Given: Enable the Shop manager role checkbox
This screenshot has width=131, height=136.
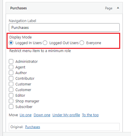Looking at the screenshot, I should (x=11, y=101).
